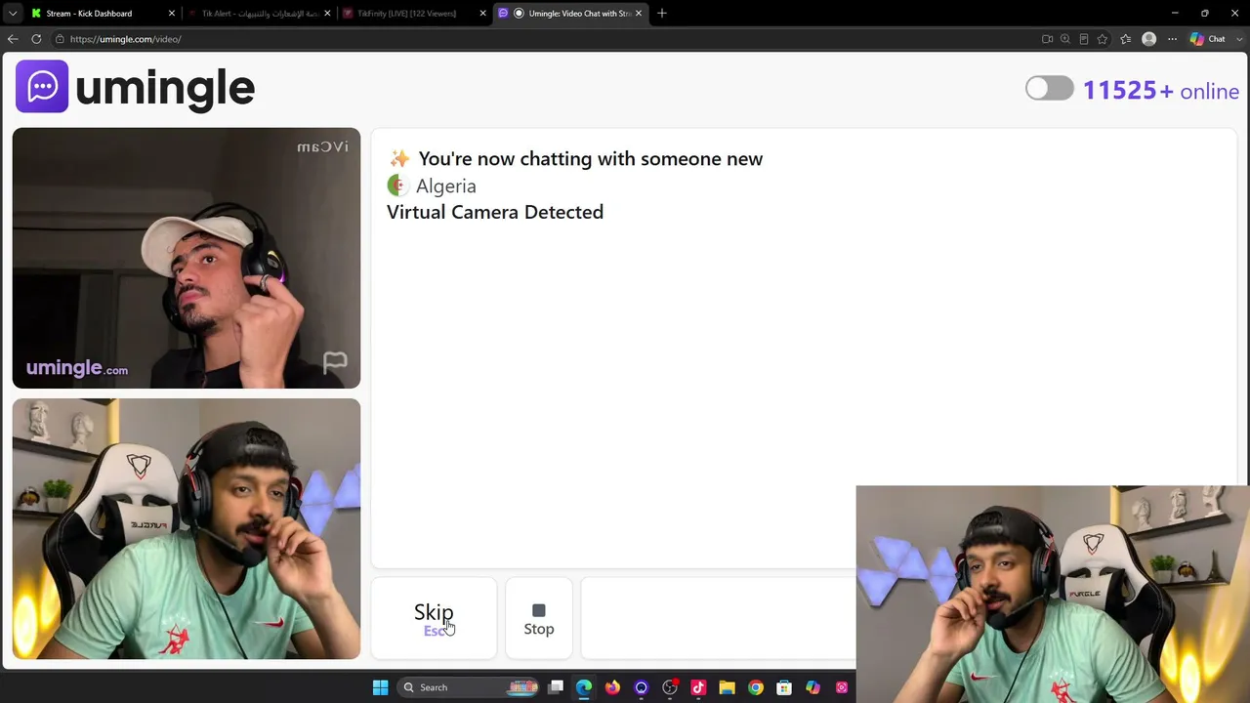Click the Algeria country label

click(x=445, y=186)
